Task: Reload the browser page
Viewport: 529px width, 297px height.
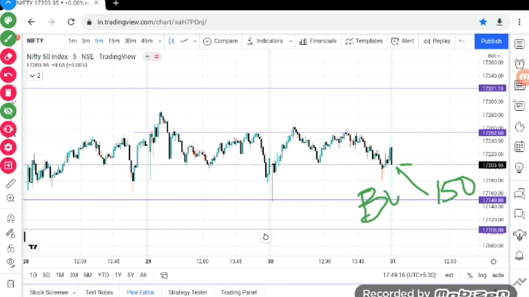Action: [x=71, y=22]
